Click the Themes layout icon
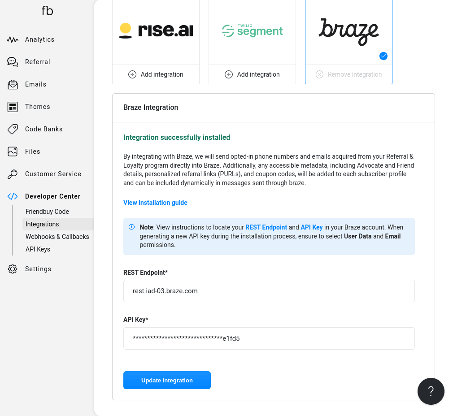 click(13, 107)
